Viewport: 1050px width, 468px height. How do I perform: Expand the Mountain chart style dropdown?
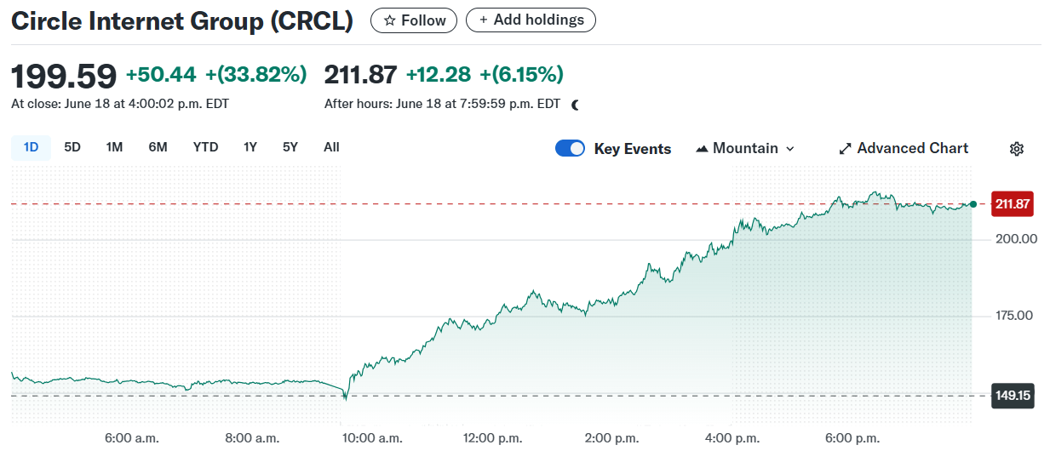pos(789,149)
